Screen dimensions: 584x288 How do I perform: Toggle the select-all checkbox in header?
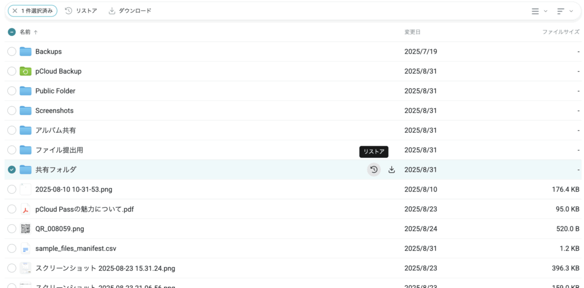[11, 32]
